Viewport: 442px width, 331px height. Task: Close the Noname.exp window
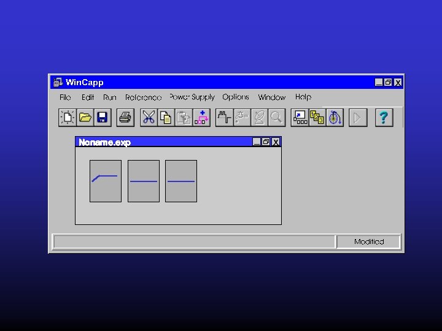pos(276,142)
